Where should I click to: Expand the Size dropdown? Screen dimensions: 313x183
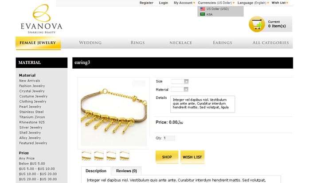point(180,82)
